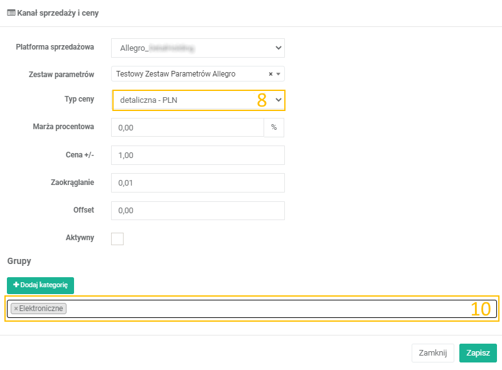Click the icon beside the Kanał sprzedaży title
This screenshot has height=370, width=502.
(11, 13)
